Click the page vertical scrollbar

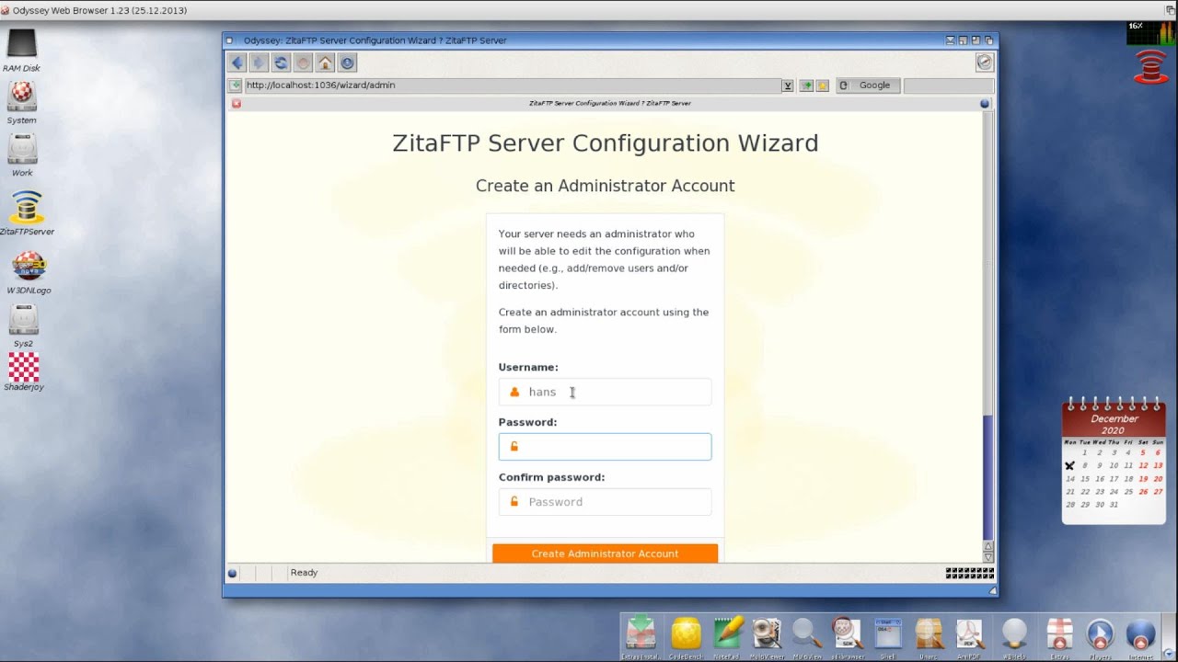click(988, 325)
